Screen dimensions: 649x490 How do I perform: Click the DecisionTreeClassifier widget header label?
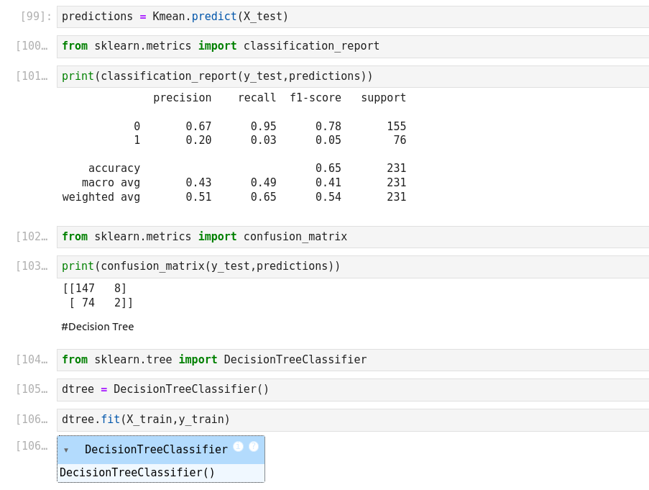coord(156,450)
